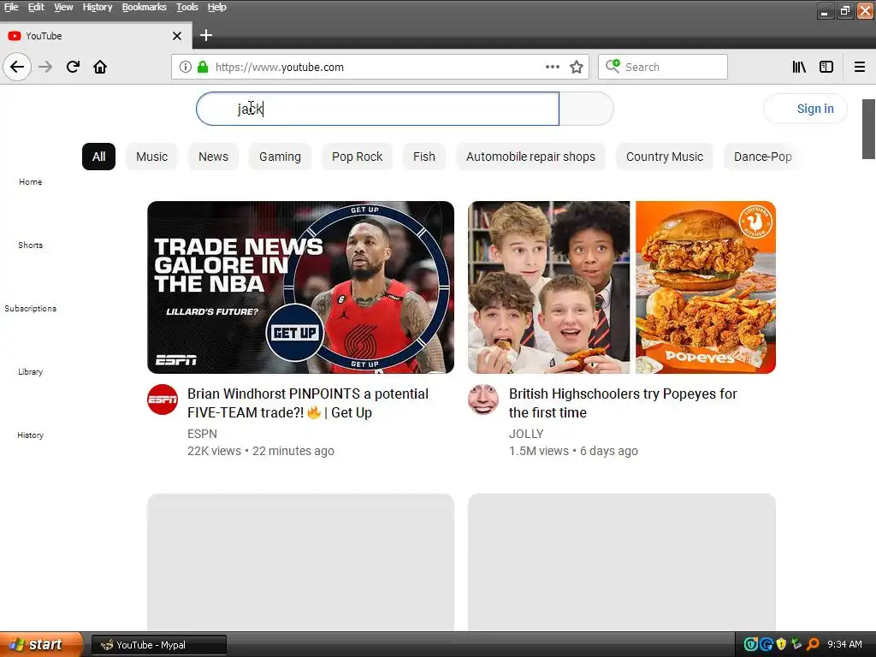Click the JOLLY channel avatar
The image size is (876, 657).
483,400
